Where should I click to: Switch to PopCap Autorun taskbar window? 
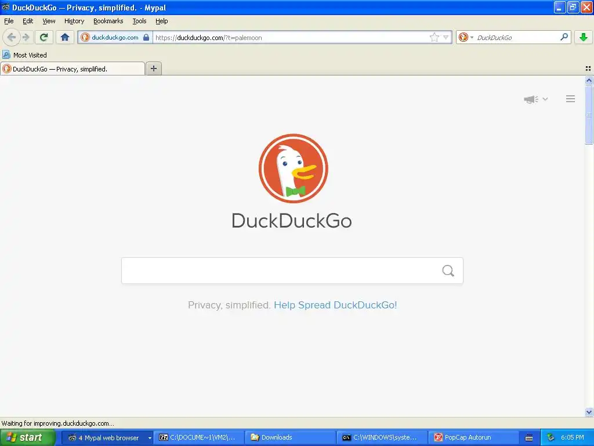click(x=473, y=438)
